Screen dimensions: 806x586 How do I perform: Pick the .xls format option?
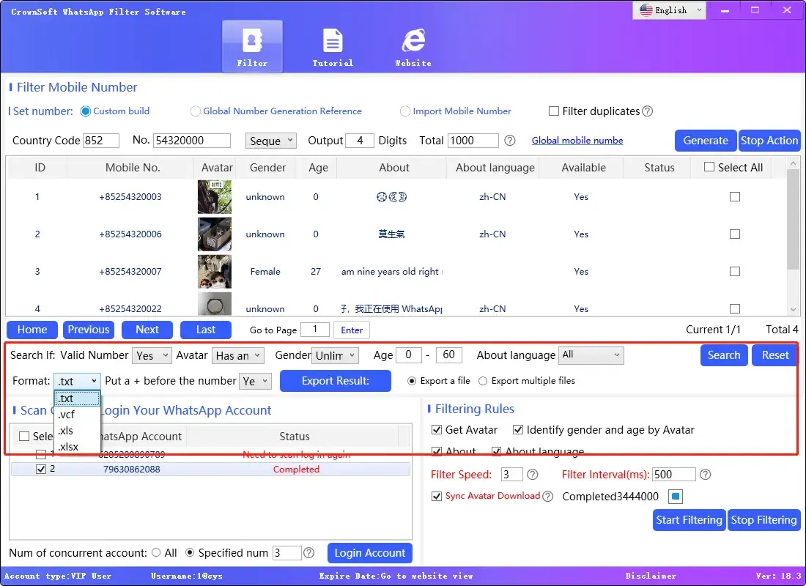tap(66, 431)
